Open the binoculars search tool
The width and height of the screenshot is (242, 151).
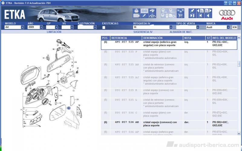(x=152, y=11)
